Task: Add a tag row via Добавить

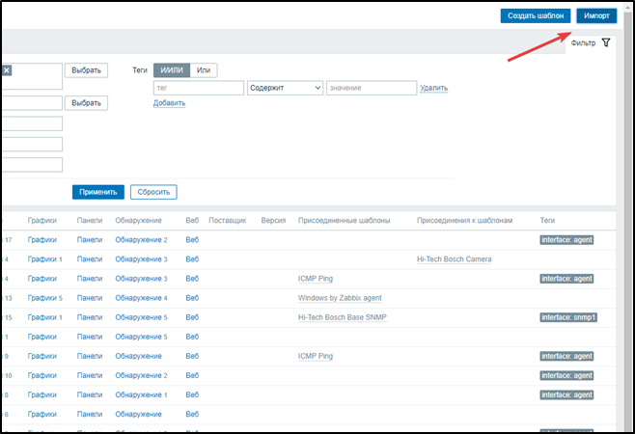Action: (169, 103)
